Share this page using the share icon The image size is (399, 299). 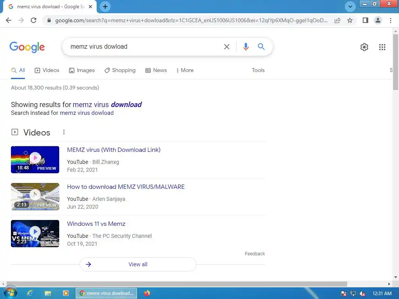(x=337, y=20)
